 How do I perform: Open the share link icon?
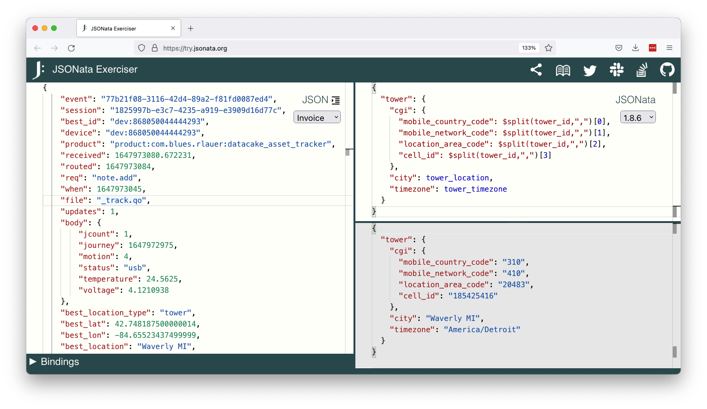536,70
